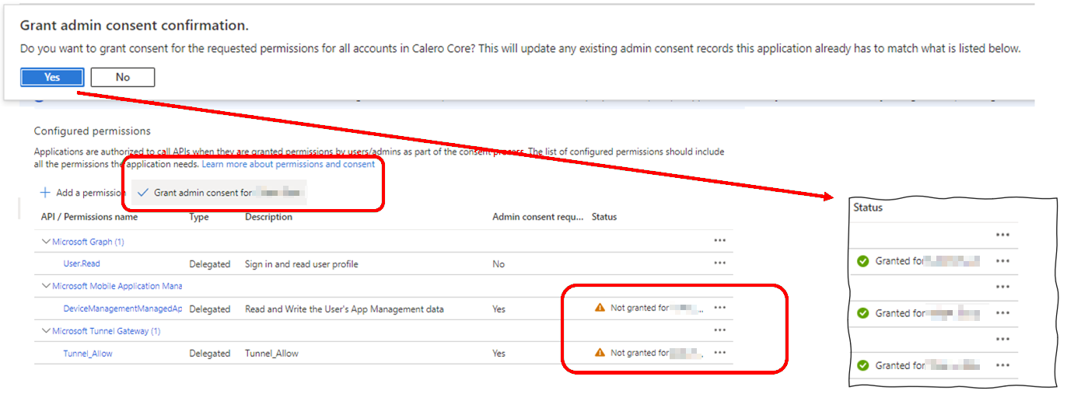
Task: Click the topmost green Granted check icon
Action: [862, 261]
